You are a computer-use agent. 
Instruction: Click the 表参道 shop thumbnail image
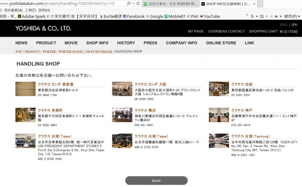pos(26,89)
